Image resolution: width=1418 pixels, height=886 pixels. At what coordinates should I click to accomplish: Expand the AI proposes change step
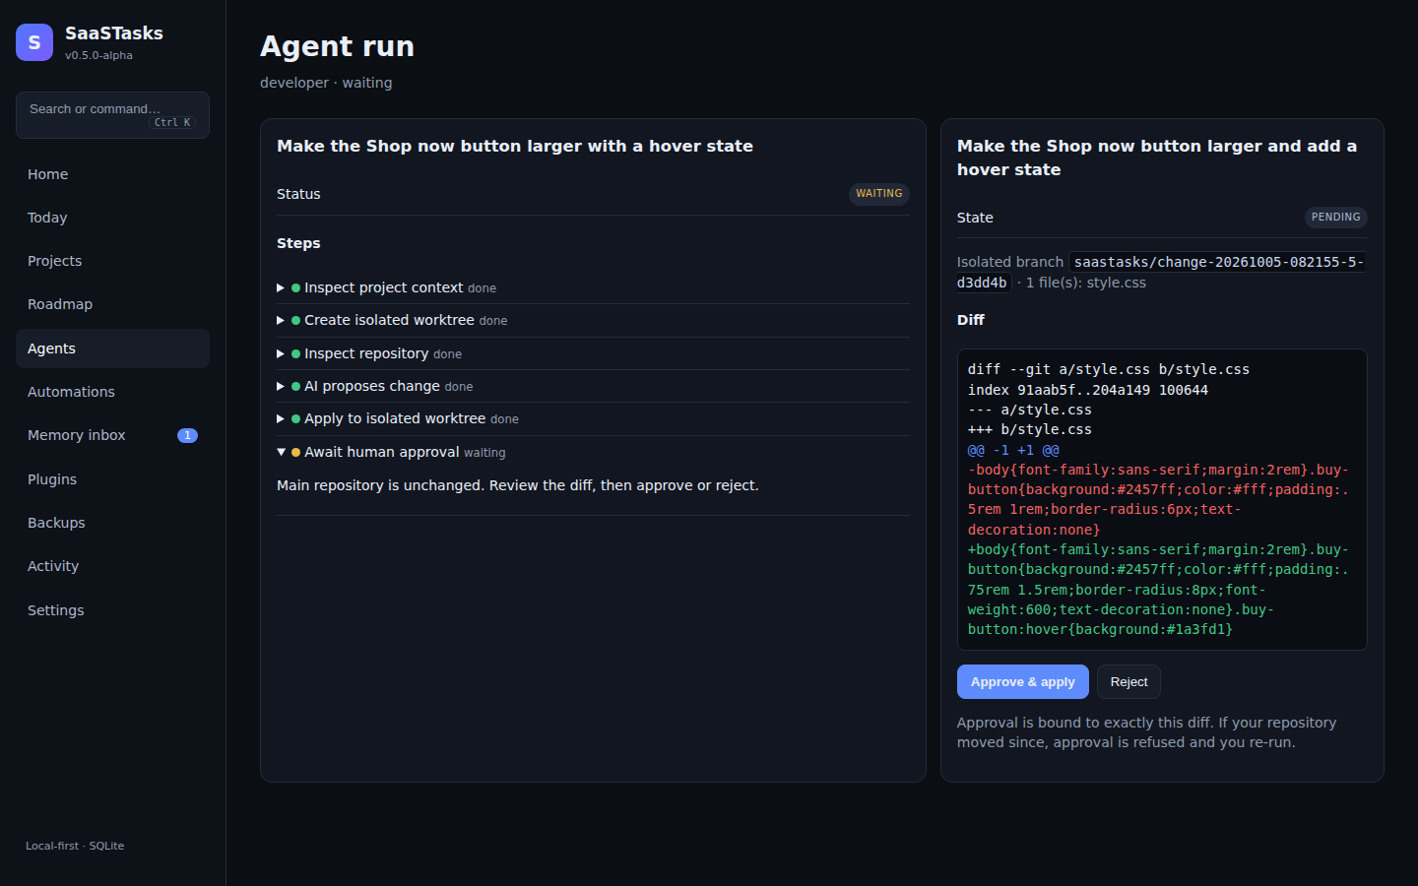tap(593, 386)
